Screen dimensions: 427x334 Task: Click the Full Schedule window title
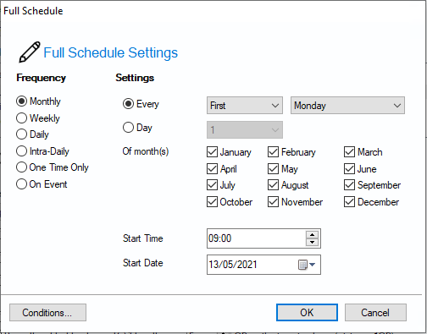point(33,11)
